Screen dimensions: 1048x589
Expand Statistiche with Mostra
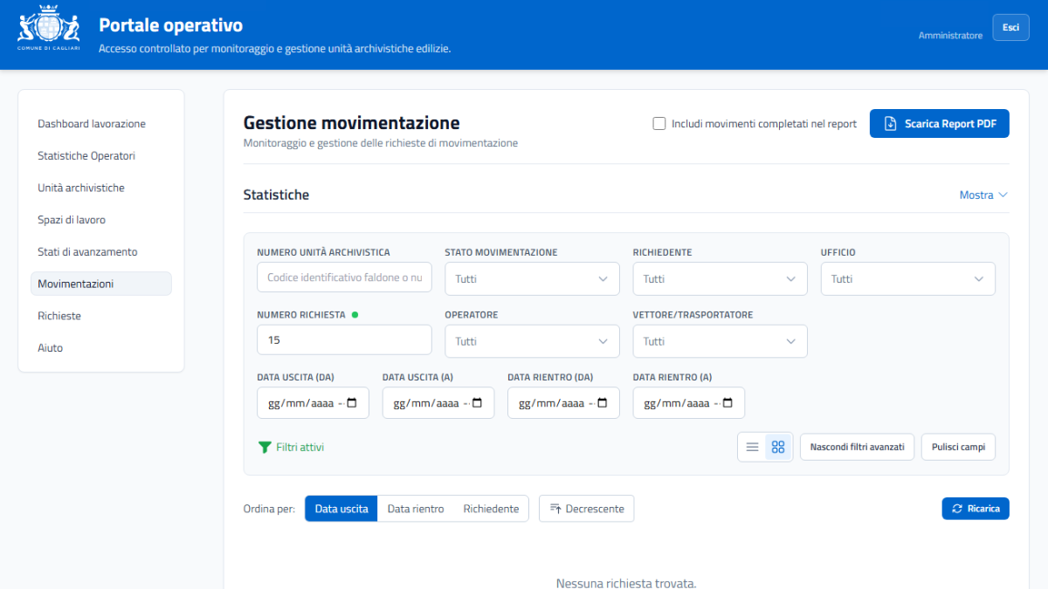tap(983, 195)
